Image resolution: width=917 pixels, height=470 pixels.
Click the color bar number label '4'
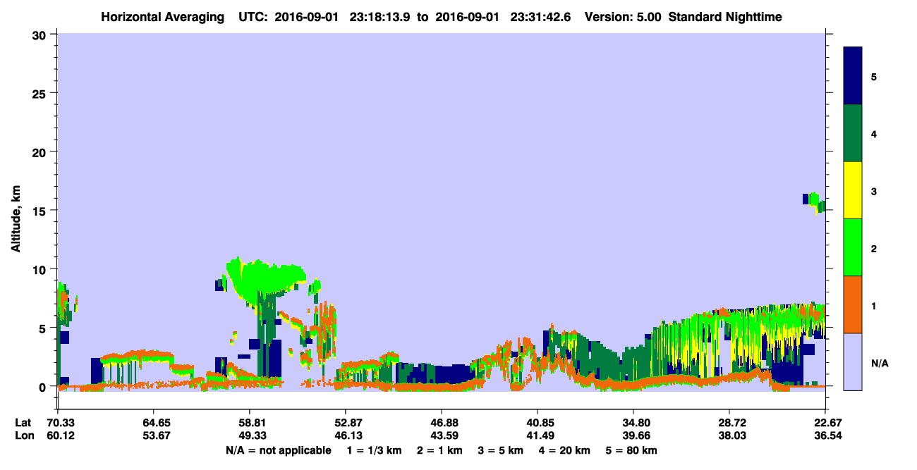tap(874, 133)
